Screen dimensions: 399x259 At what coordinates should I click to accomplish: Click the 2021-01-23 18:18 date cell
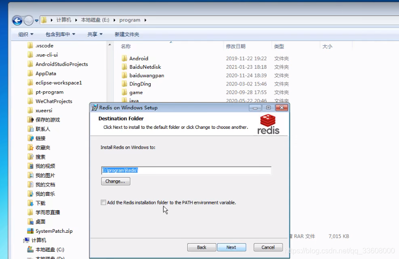pyautogui.click(x=246, y=67)
